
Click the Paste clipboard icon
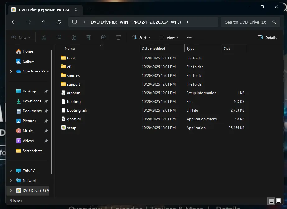click(74, 38)
